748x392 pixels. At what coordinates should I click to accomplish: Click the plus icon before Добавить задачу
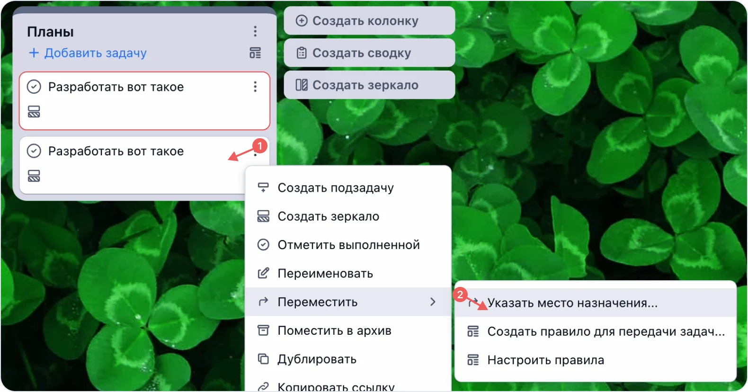(x=34, y=53)
